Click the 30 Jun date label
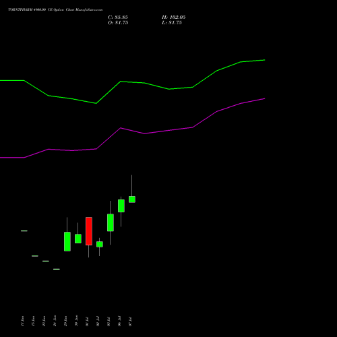Image resolution: width=337 pixels, height=337 pixels. click(x=76, y=321)
